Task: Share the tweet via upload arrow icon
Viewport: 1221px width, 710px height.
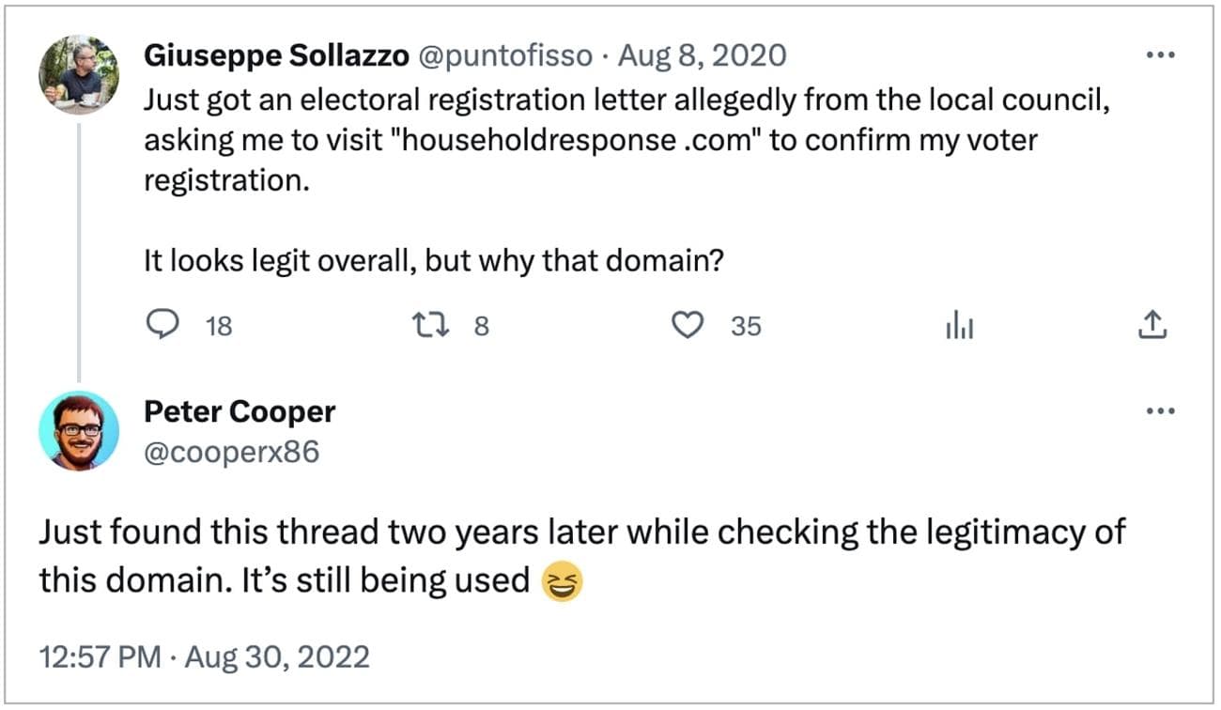Action: 1151,325
